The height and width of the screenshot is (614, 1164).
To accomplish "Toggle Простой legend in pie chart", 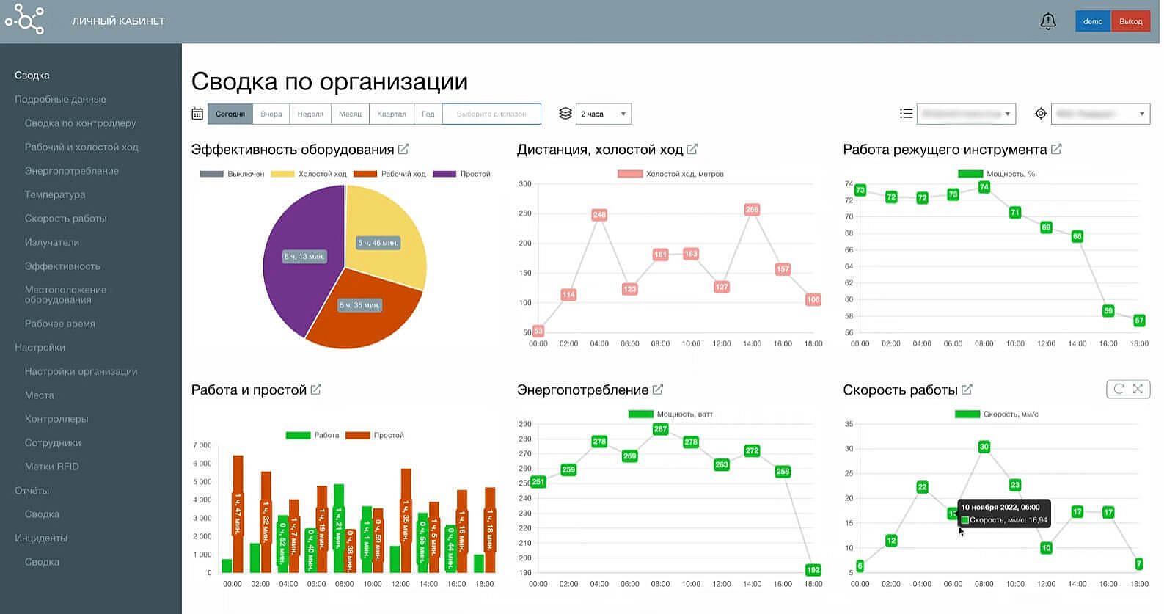I will (x=461, y=174).
